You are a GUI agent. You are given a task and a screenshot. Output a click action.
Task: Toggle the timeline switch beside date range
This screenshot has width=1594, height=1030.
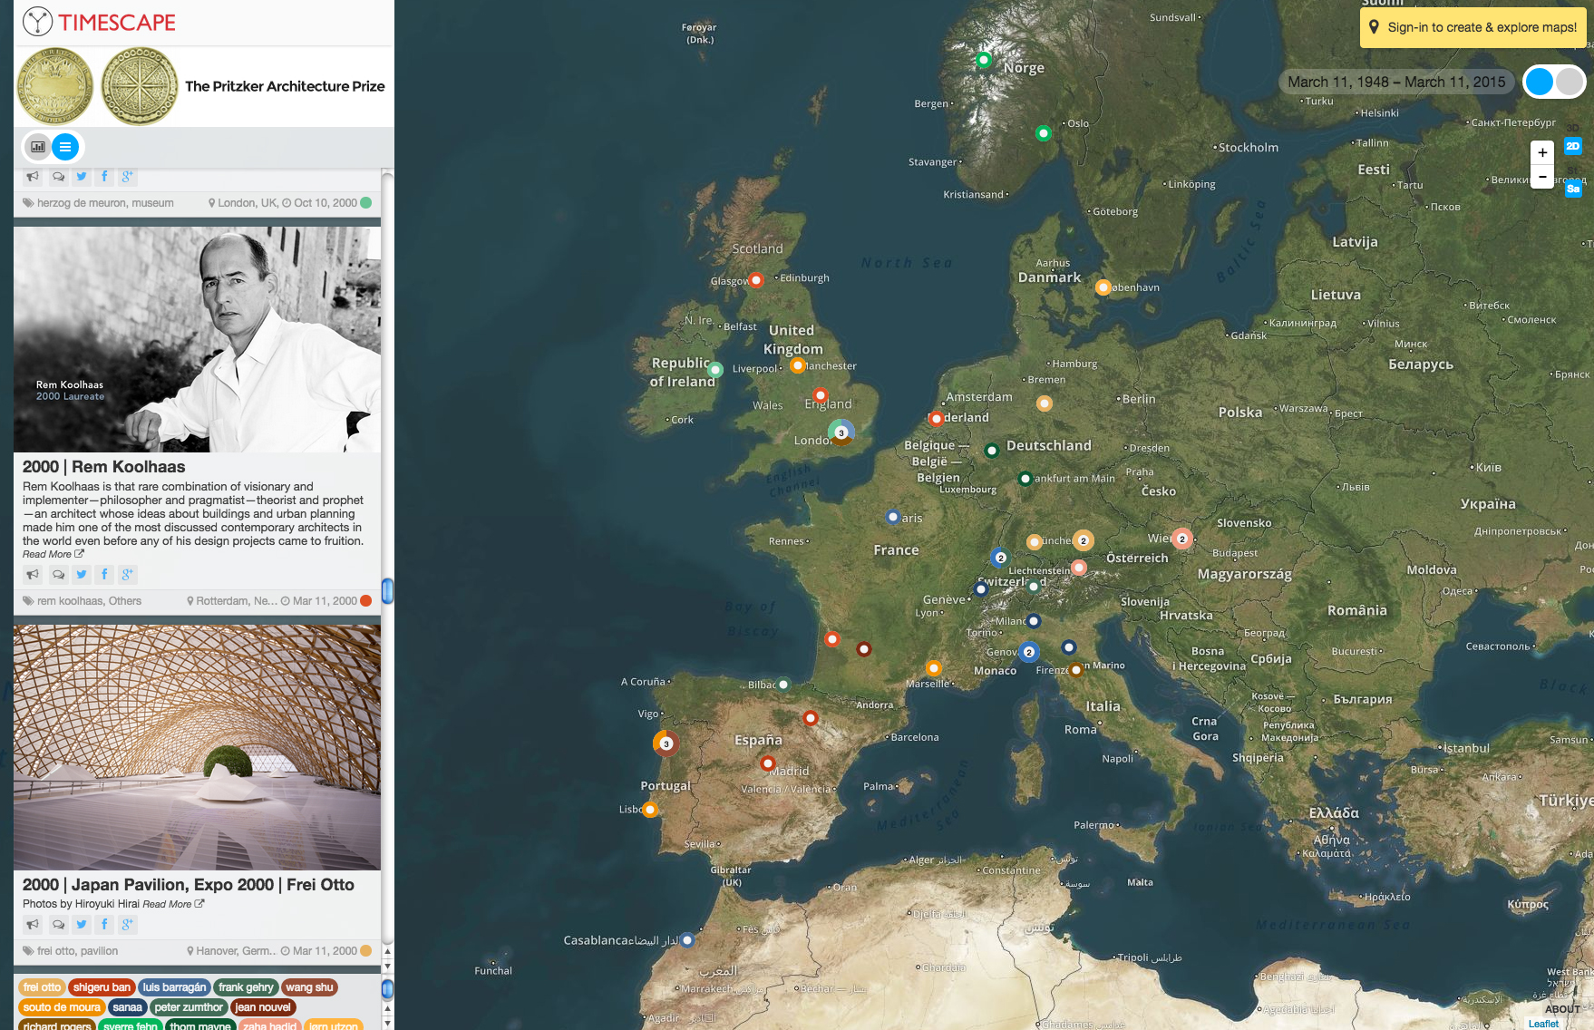pos(1554,82)
